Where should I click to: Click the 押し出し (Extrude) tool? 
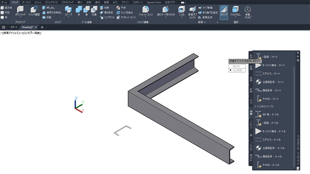(x=48, y=8)
